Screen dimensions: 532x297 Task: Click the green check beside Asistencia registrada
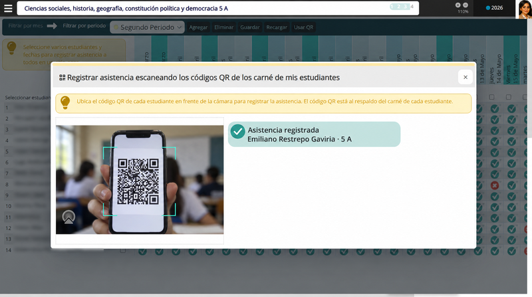click(x=237, y=132)
